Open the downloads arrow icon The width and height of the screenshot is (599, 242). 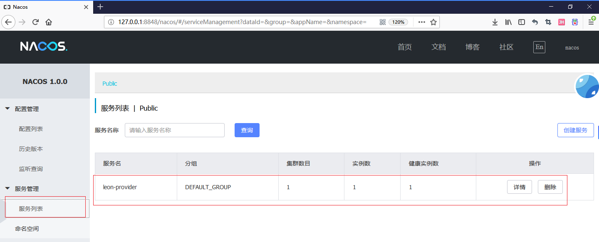click(x=495, y=22)
